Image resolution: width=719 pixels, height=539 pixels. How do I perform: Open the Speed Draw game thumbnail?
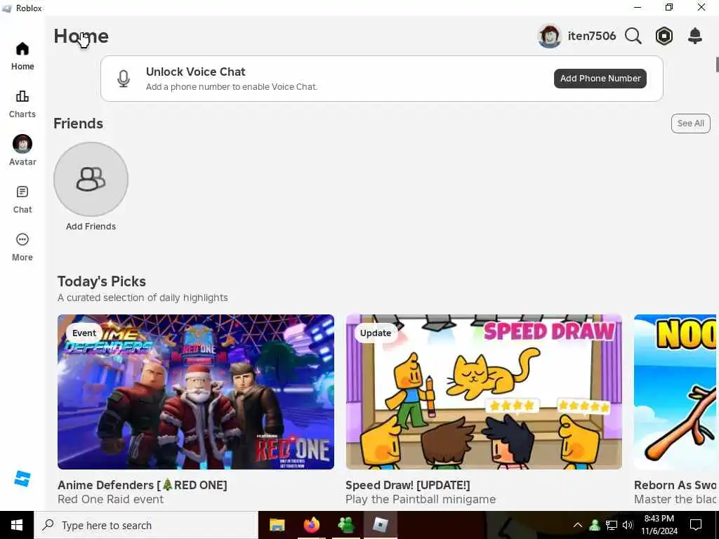(484, 392)
